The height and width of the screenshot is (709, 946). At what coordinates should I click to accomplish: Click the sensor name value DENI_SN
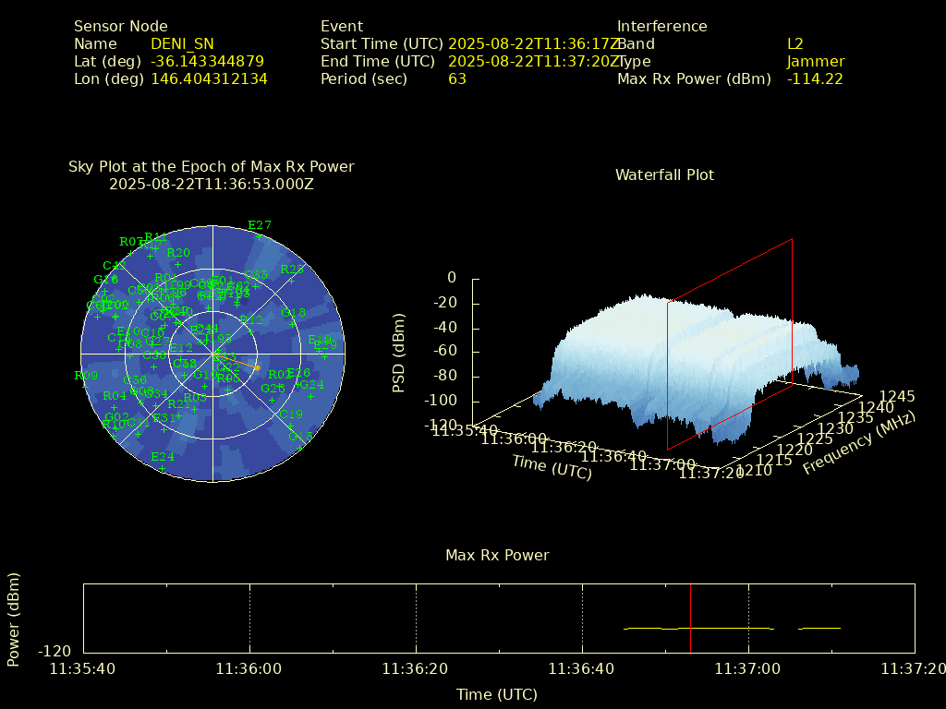pyautogui.click(x=182, y=44)
